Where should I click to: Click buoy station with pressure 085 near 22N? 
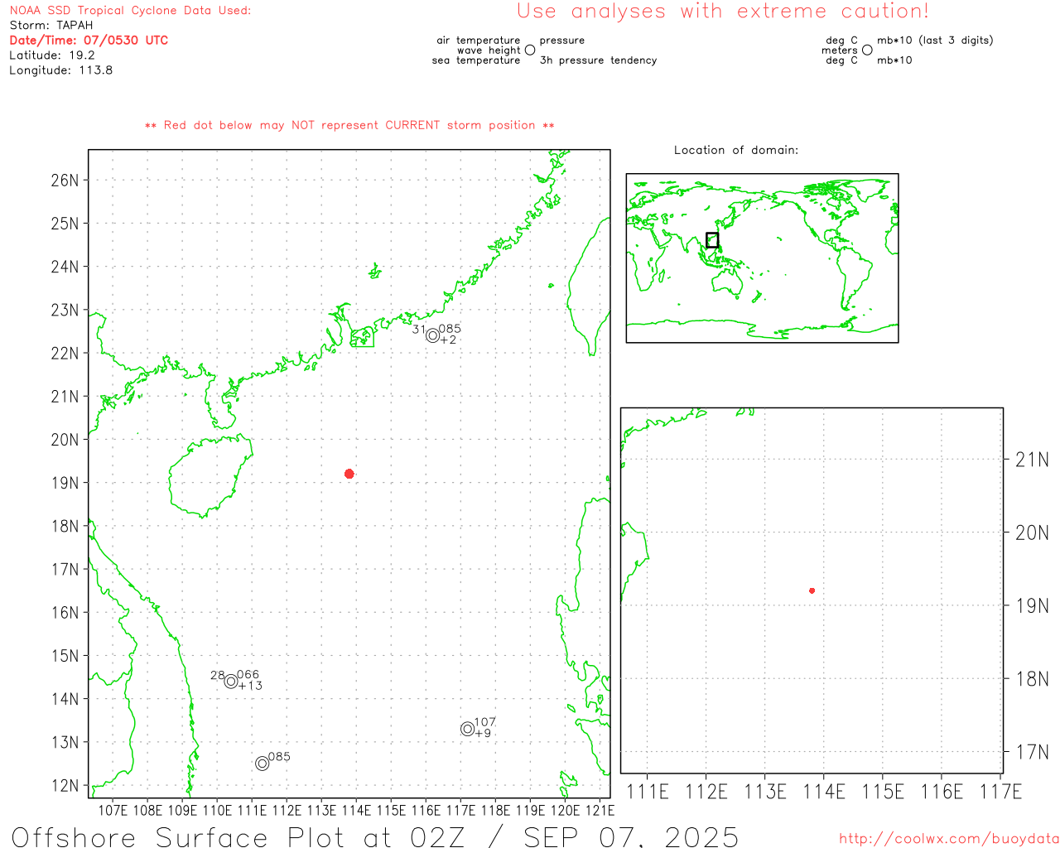(x=432, y=335)
